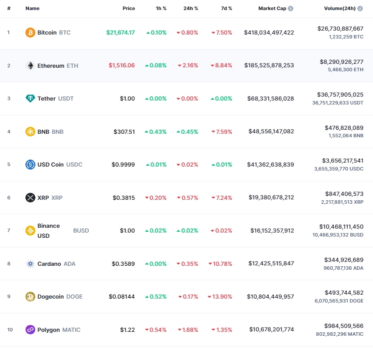Click Tether's 24h volume $36,757,905,025
Image resolution: width=373 pixels, height=348 pixels.
point(340,94)
